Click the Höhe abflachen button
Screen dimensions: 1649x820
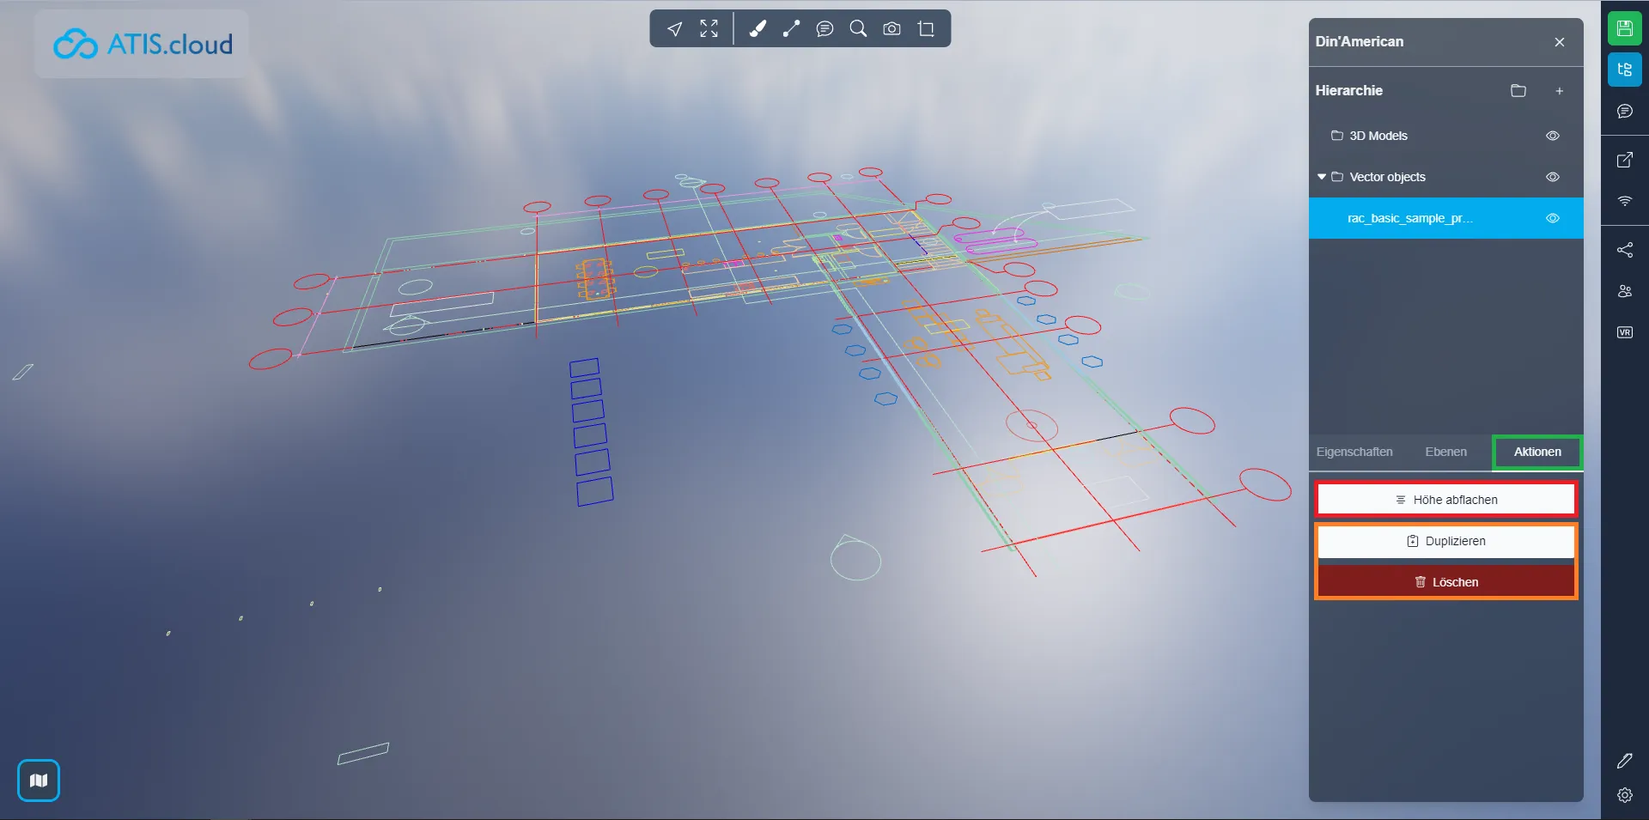1446,500
